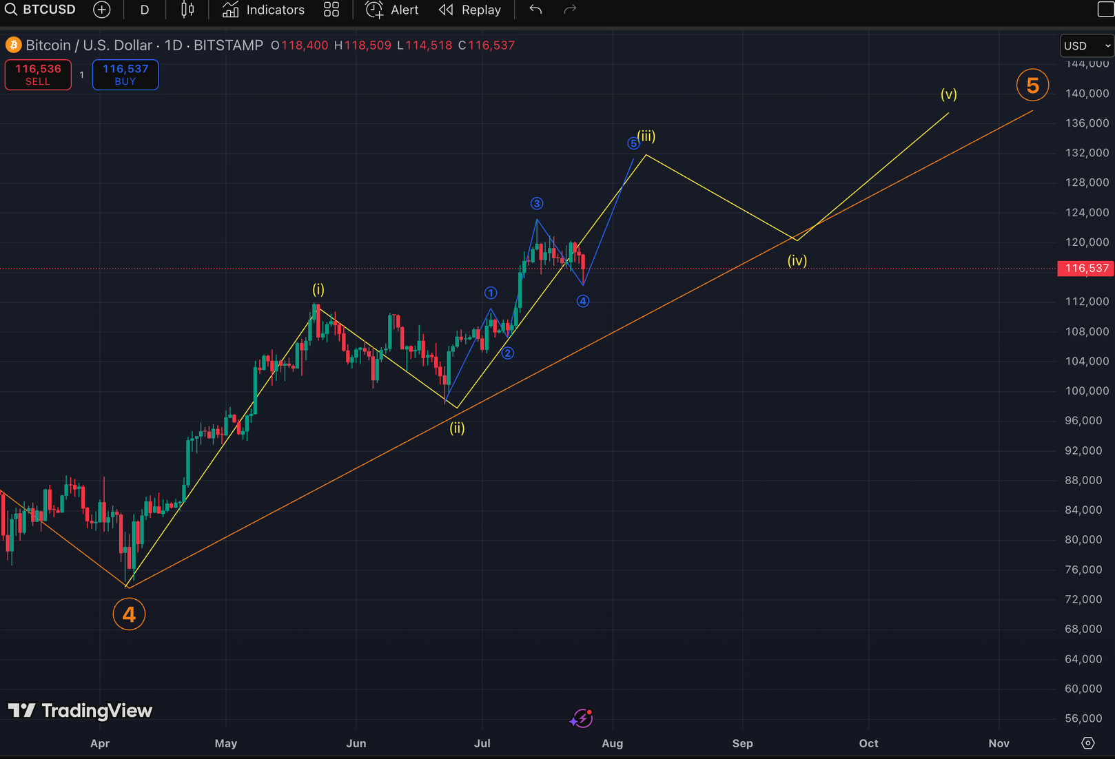The width and height of the screenshot is (1115, 759).
Task: Open the D interval selector
Action: click(x=144, y=10)
